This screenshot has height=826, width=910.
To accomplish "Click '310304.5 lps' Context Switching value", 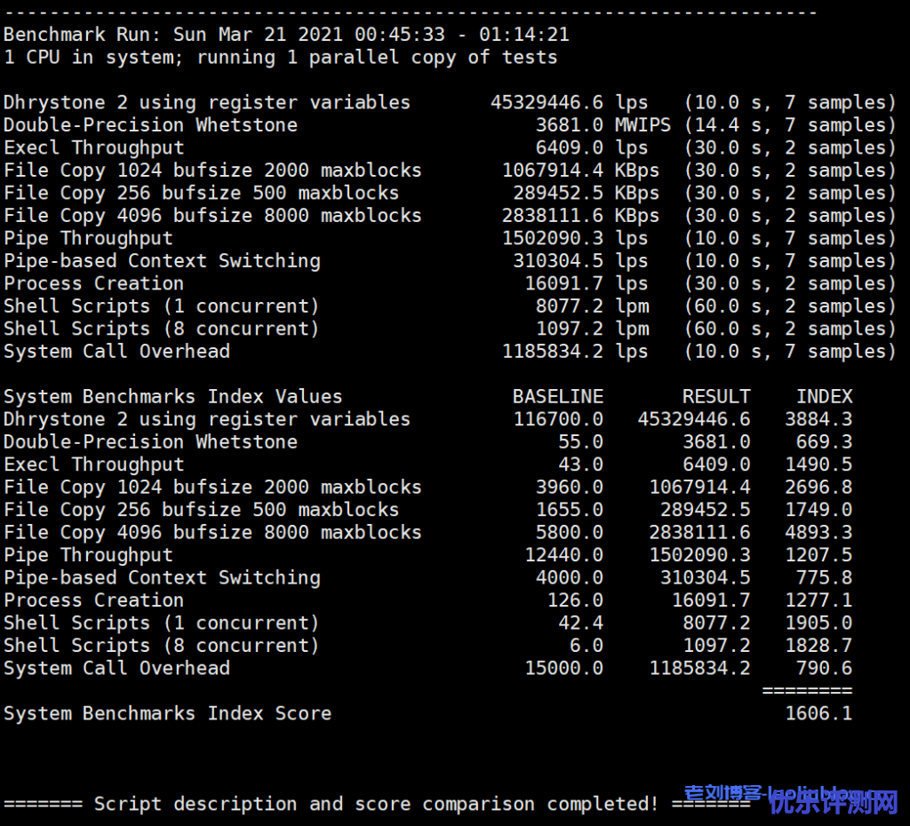I will pyautogui.click(x=580, y=261).
